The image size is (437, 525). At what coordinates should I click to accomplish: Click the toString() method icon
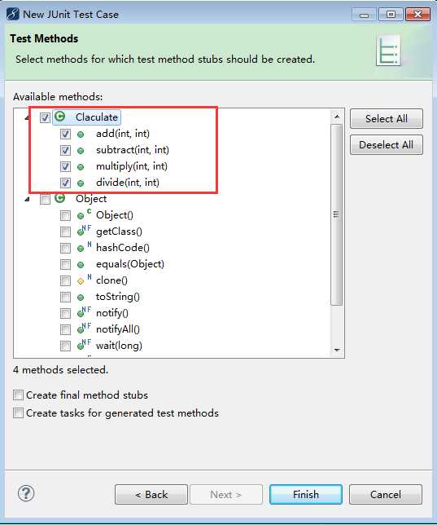(81, 298)
